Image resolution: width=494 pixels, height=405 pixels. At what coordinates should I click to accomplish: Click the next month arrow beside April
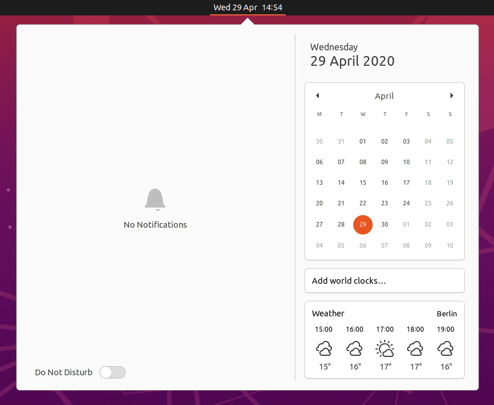[452, 96]
